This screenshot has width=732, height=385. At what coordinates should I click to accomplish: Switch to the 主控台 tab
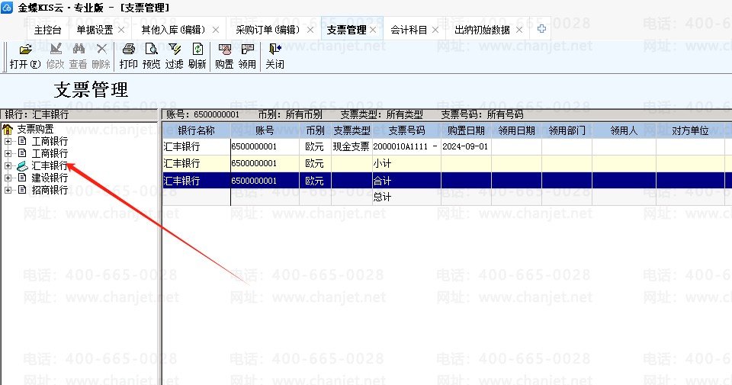[x=47, y=30]
